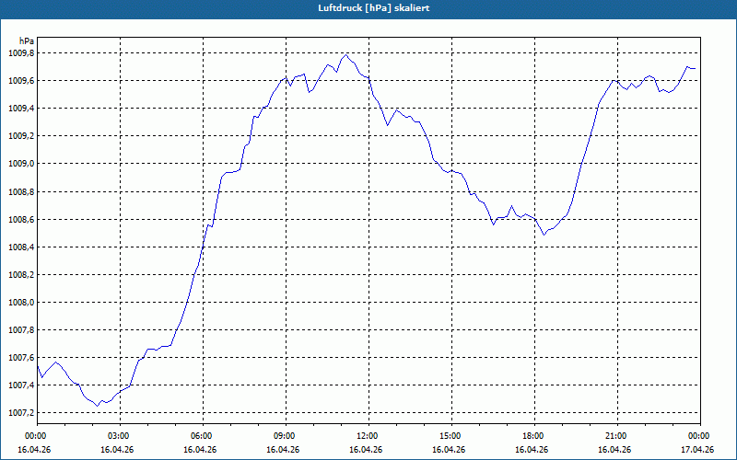Click the pressure curve peak near 11:00
Viewport: 737px width, 460px height.
[346, 54]
